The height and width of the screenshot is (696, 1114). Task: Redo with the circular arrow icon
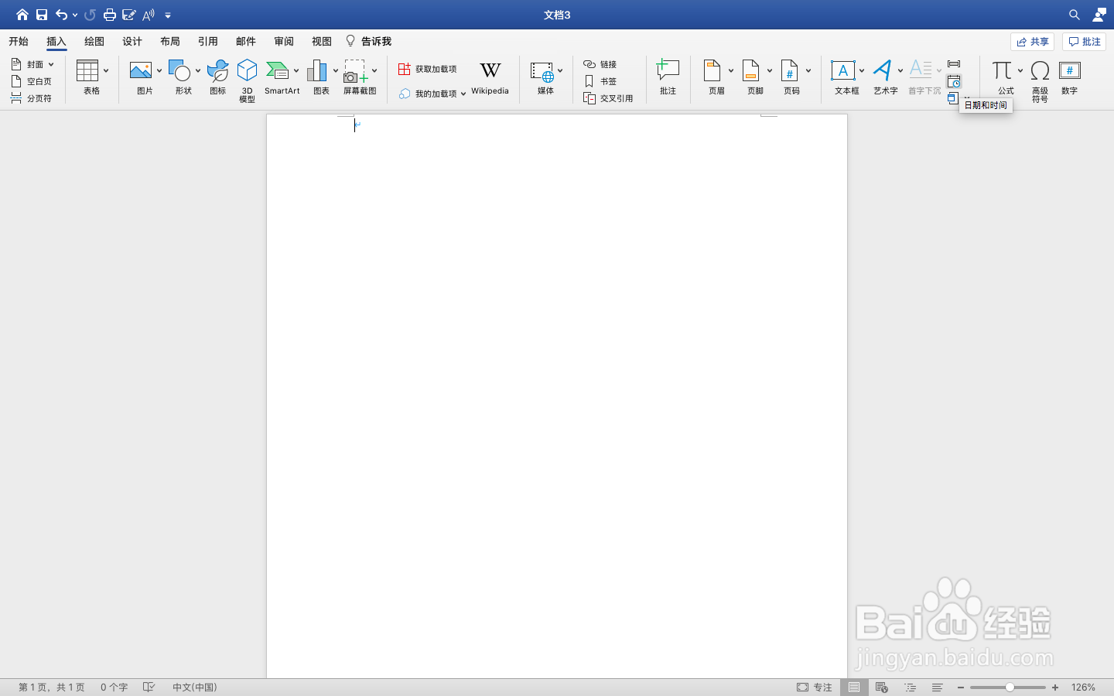click(x=90, y=15)
